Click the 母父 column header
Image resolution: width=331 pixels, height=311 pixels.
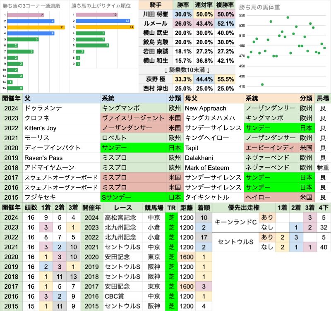[213, 98]
